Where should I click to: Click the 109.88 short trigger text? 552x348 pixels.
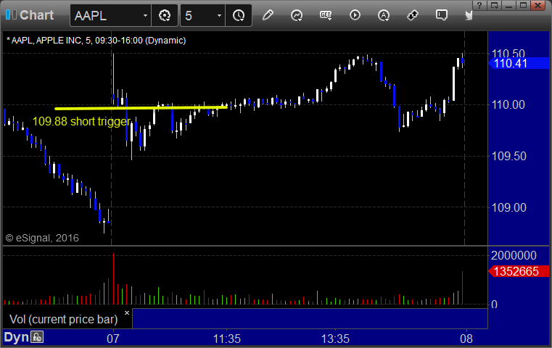click(81, 121)
